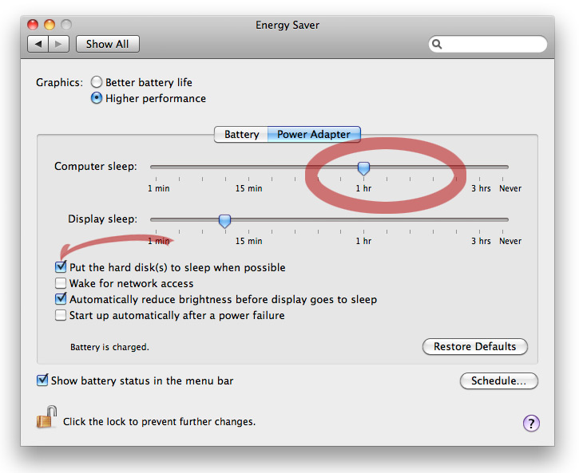The width and height of the screenshot is (579, 473).
Task: Close the Energy Saver window
Action: pyautogui.click(x=33, y=25)
